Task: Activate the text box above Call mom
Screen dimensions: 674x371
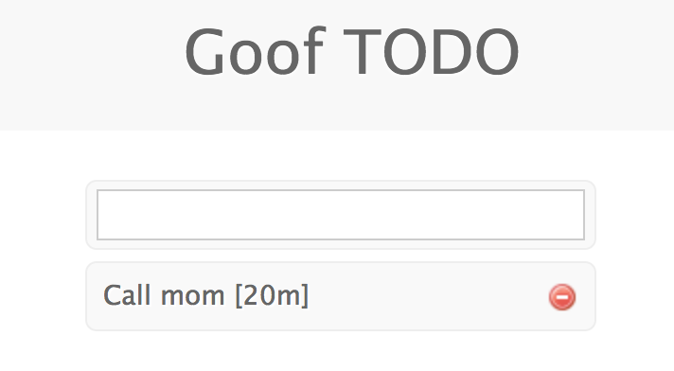Action: [x=341, y=215]
